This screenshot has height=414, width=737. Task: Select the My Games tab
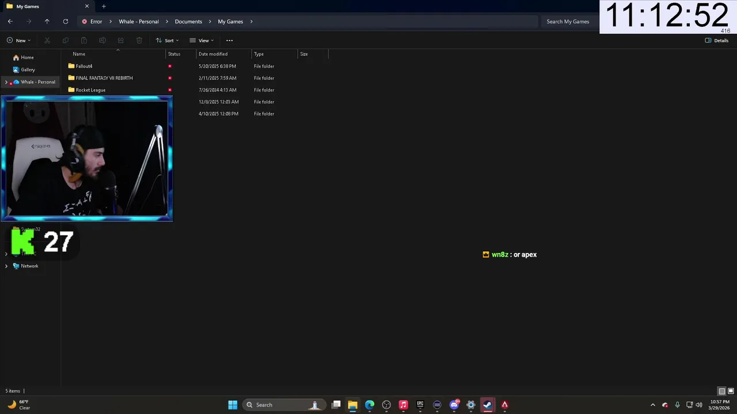click(x=48, y=6)
